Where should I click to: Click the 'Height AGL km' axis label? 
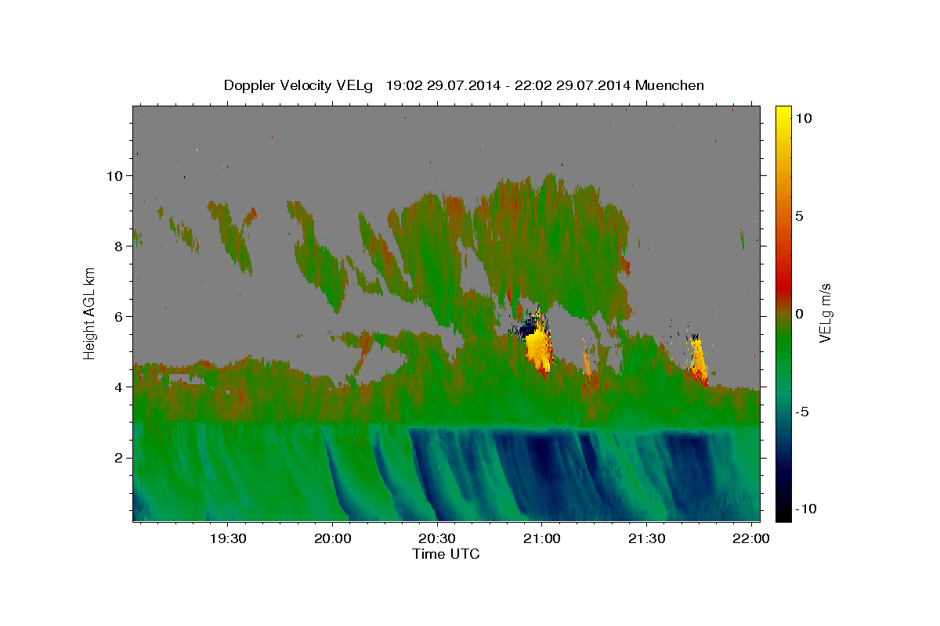coord(90,312)
